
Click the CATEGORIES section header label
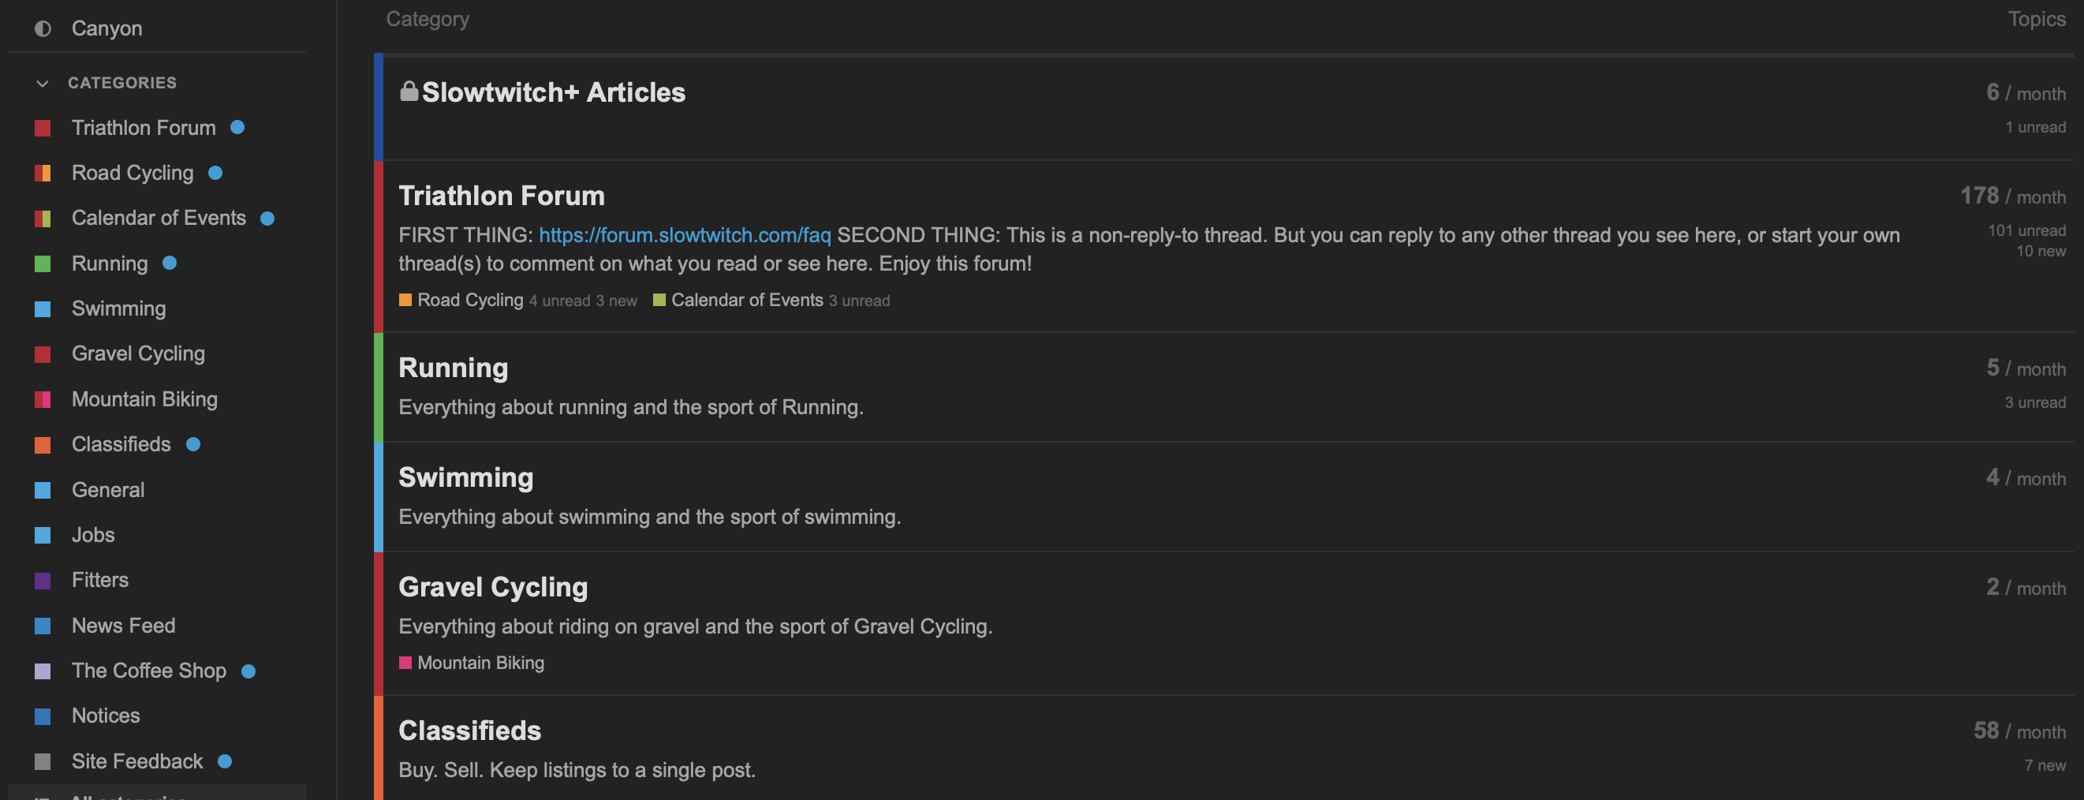click(122, 83)
